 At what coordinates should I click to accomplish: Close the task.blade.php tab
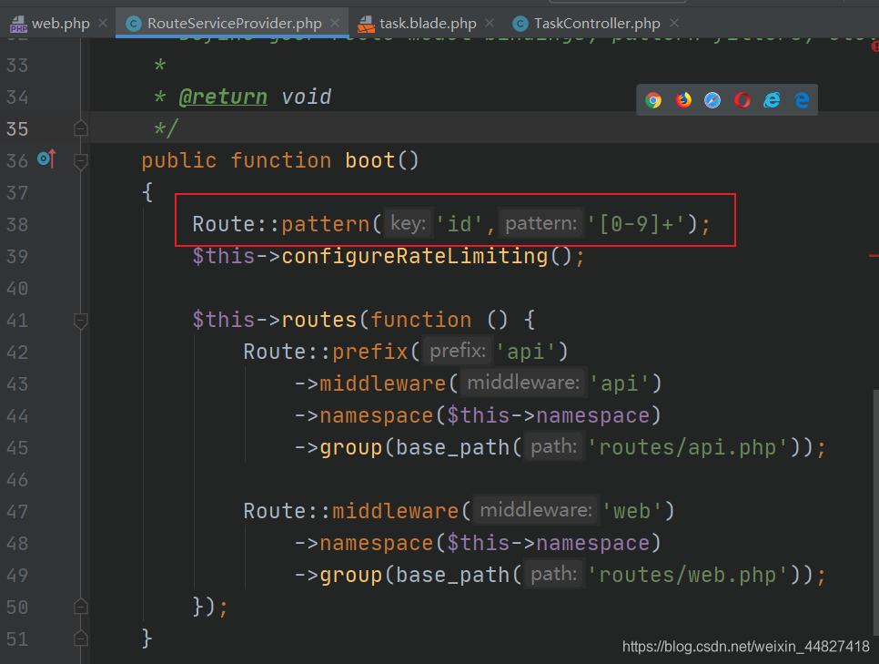pyautogui.click(x=490, y=23)
